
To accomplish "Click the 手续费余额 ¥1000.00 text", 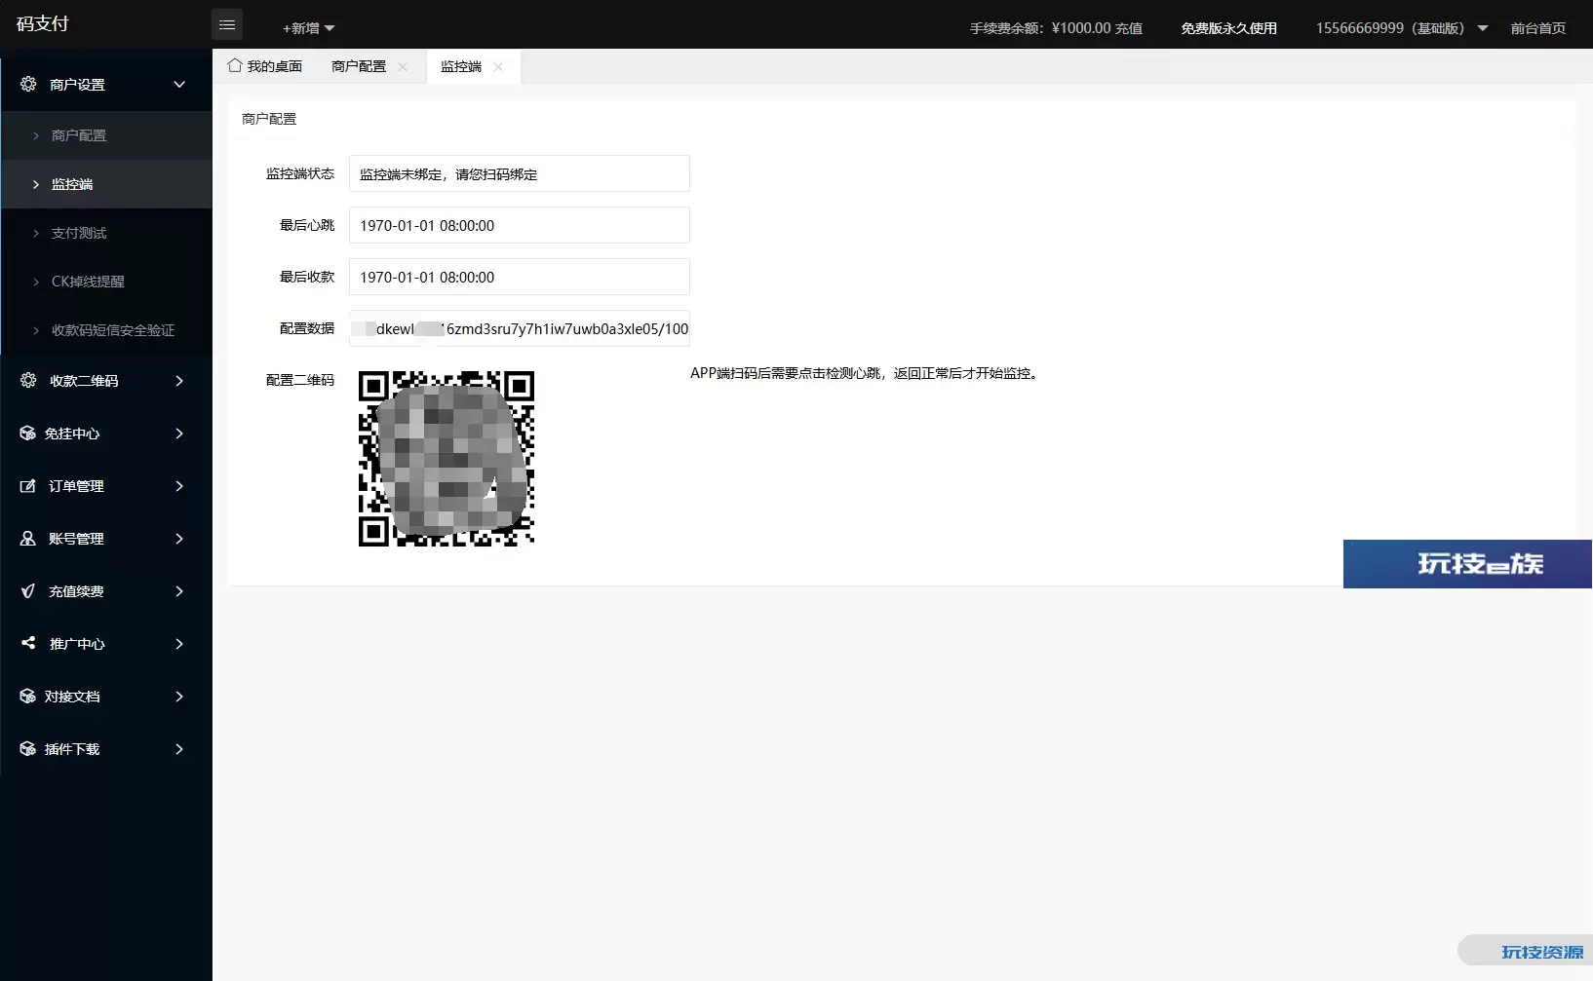I will (x=1040, y=28).
